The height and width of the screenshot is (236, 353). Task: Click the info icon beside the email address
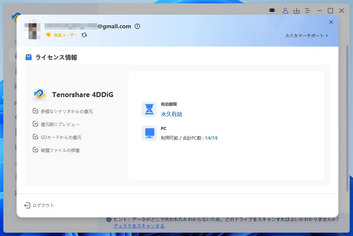[x=137, y=26]
